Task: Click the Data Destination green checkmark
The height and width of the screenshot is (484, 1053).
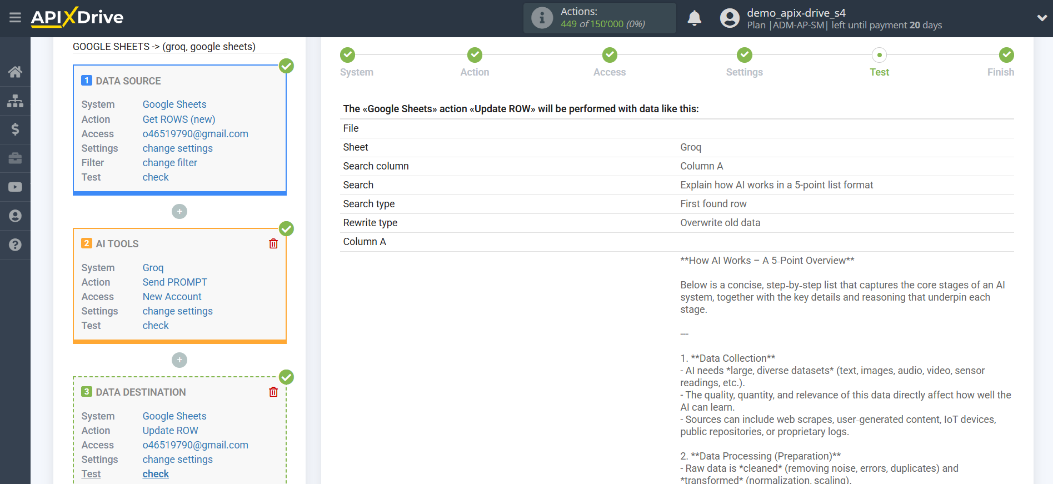Action: click(x=286, y=377)
